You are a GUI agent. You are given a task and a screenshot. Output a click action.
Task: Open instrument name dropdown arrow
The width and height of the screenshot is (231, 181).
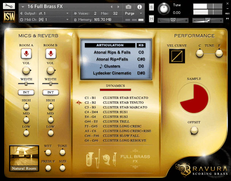[23, 7]
